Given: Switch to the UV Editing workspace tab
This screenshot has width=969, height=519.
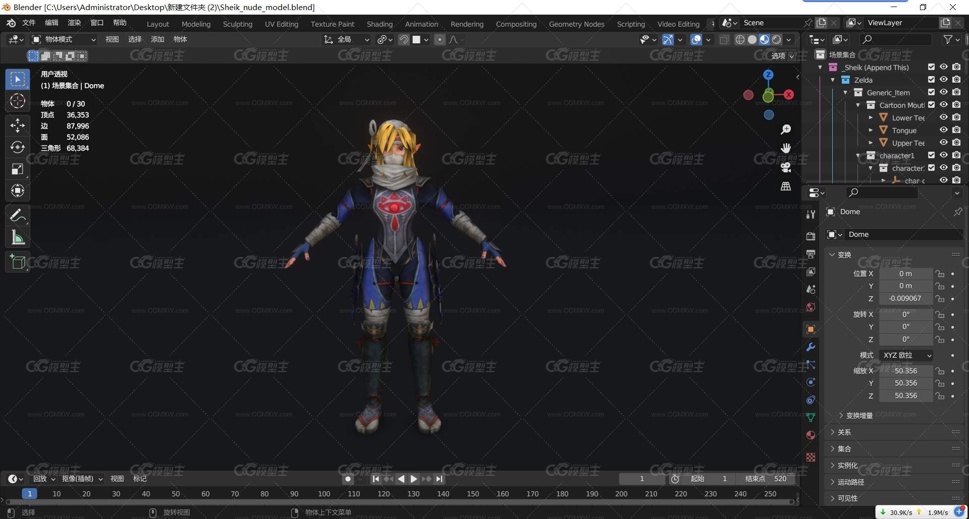Looking at the screenshot, I should pyautogui.click(x=282, y=24).
